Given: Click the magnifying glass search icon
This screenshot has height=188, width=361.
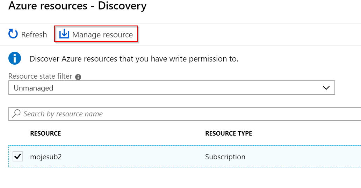Looking at the screenshot, I should click(16, 114).
